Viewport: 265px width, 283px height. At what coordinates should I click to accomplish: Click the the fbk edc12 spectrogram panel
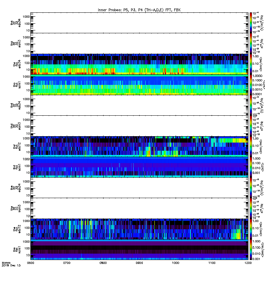point(139,229)
